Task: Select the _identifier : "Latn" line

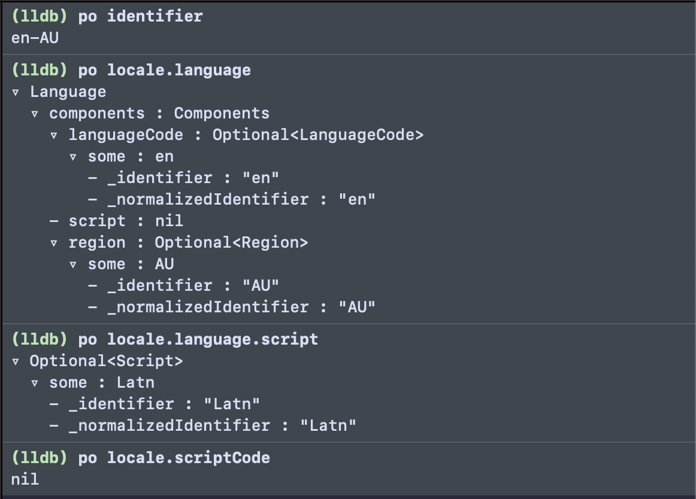Action: tap(155, 404)
